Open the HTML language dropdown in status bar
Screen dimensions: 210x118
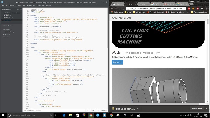[x=93, y=110]
